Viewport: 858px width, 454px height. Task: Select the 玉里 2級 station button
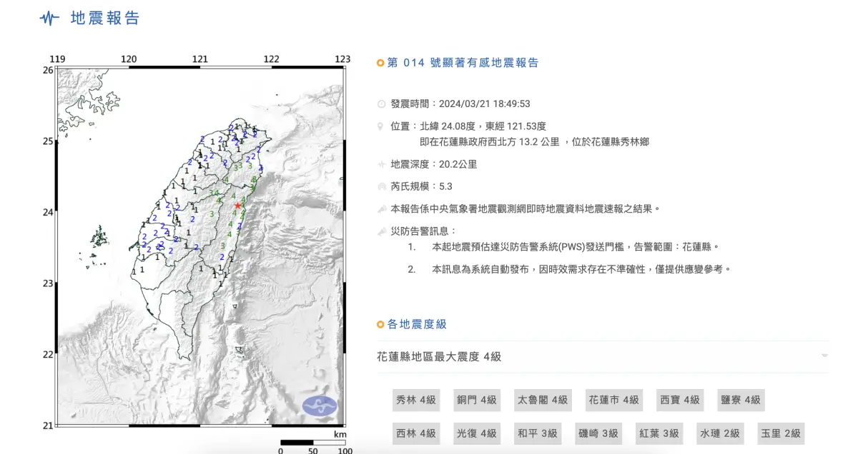tap(781, 433)
